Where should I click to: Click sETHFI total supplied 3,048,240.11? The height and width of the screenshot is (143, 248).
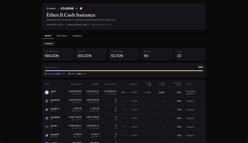tap(75, 125)
